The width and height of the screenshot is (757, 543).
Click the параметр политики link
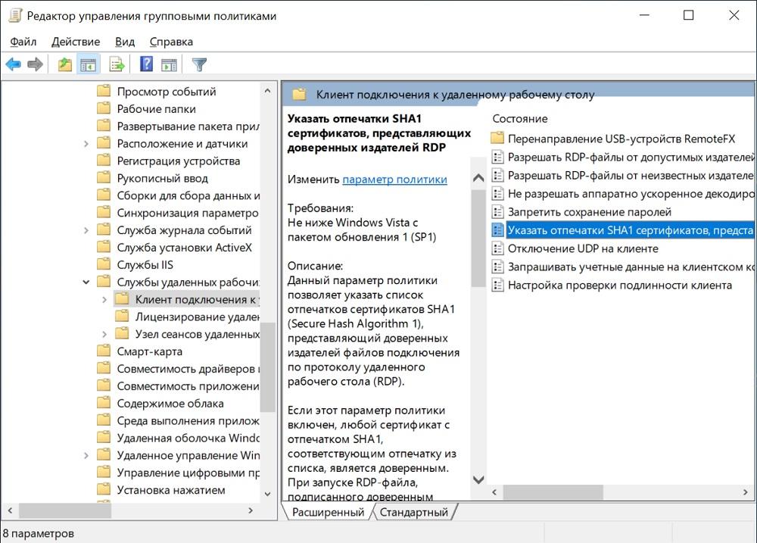[394, 179]
